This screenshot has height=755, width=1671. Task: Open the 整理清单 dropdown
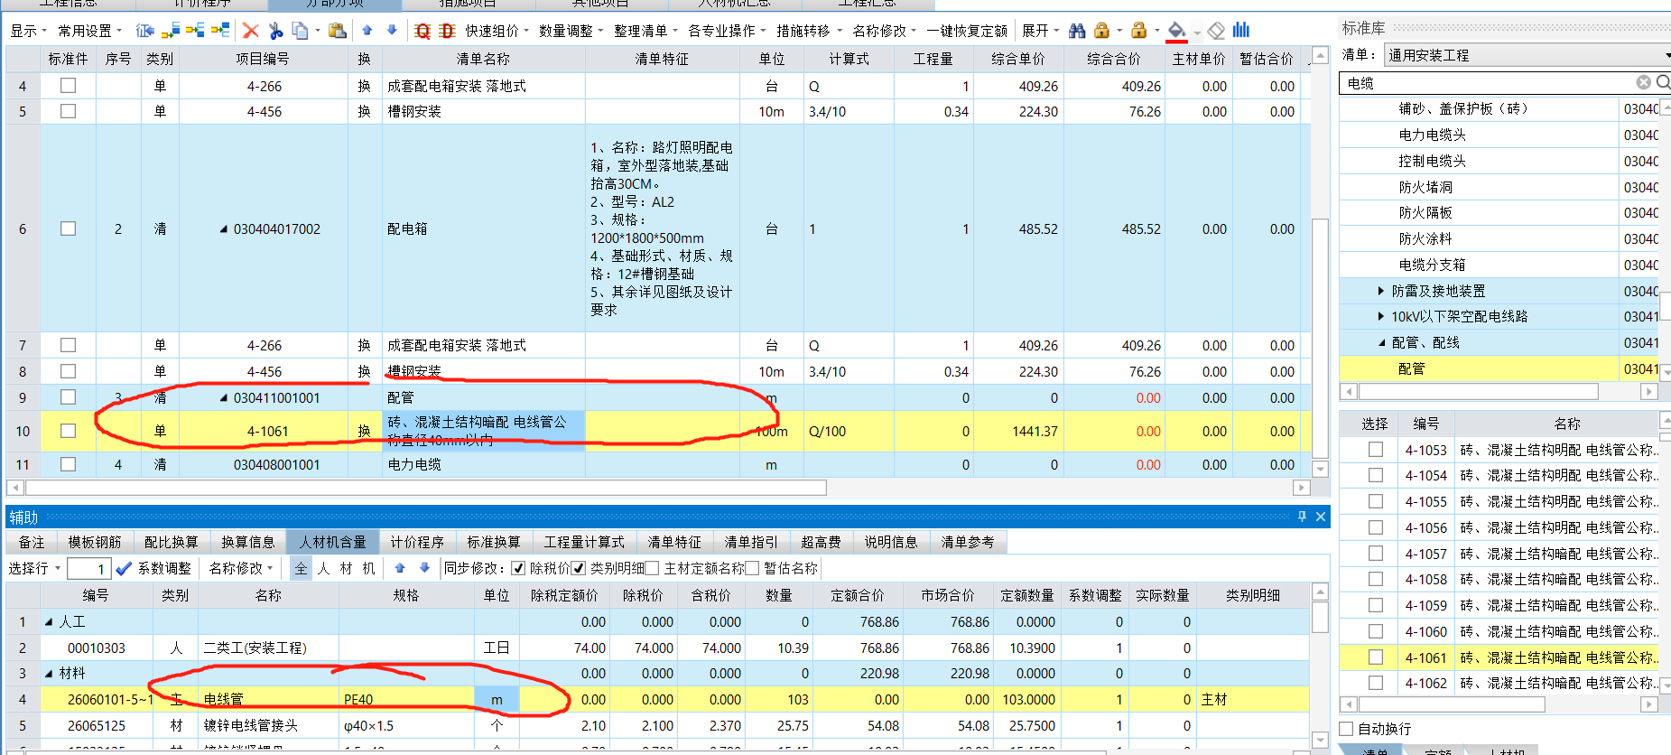pyautogui.click(x=645, y=31)
